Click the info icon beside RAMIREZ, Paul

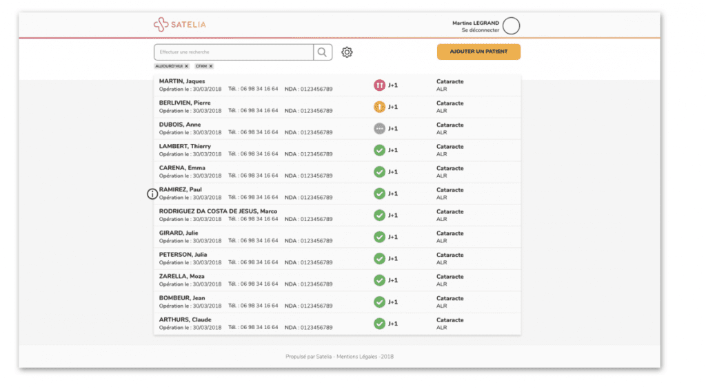pos(152,194)
